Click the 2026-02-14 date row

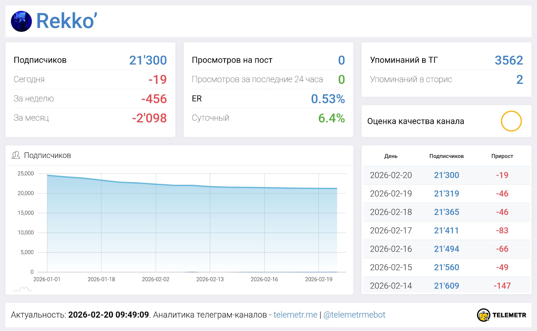pos(446,285)
